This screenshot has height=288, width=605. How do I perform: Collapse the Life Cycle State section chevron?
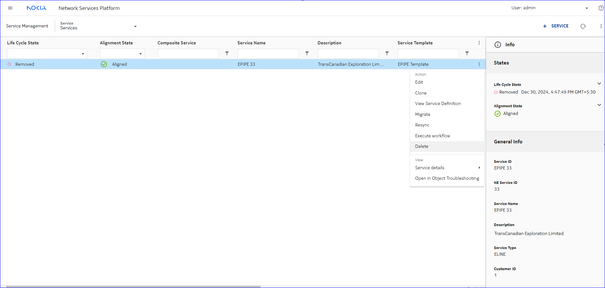click(x=599, y=84)
